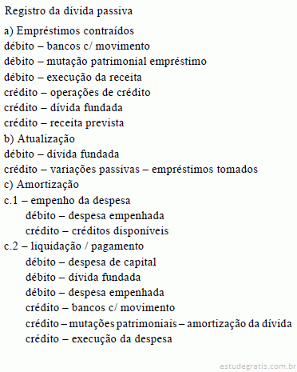Click 'crédito – execução da despesa' line
The height and width of the screenshot is (372, 297).
point(99,339)
